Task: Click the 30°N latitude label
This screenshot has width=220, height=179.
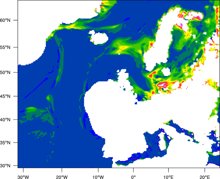Action: coord(5,166)
